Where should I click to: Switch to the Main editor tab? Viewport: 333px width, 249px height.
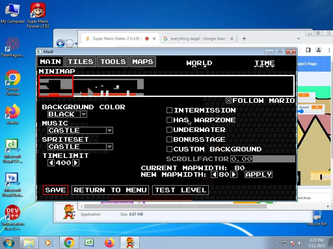point(50,62)
